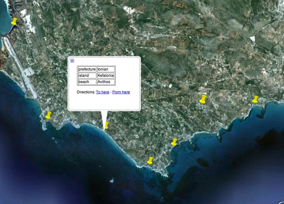Image resolution: width=284 pixels, height=204 pixels.
Task: Select the "Avithos" value cell
Action: (x=106, y=82)
